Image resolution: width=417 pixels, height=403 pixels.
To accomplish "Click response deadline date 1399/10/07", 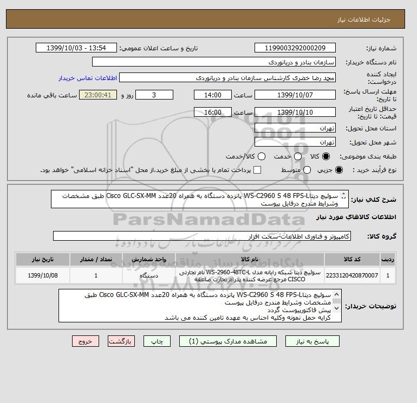I will pyautogui.click(x=295, y=95).
